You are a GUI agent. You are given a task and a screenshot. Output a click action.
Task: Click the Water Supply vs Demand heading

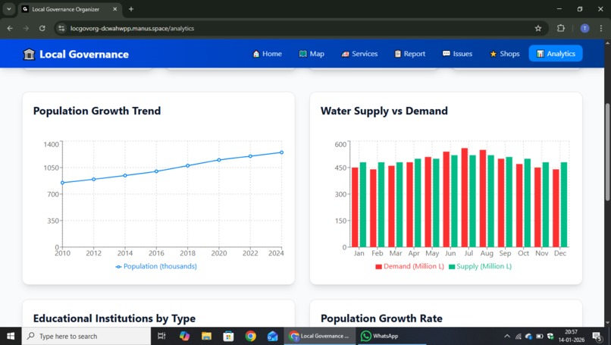384,111
